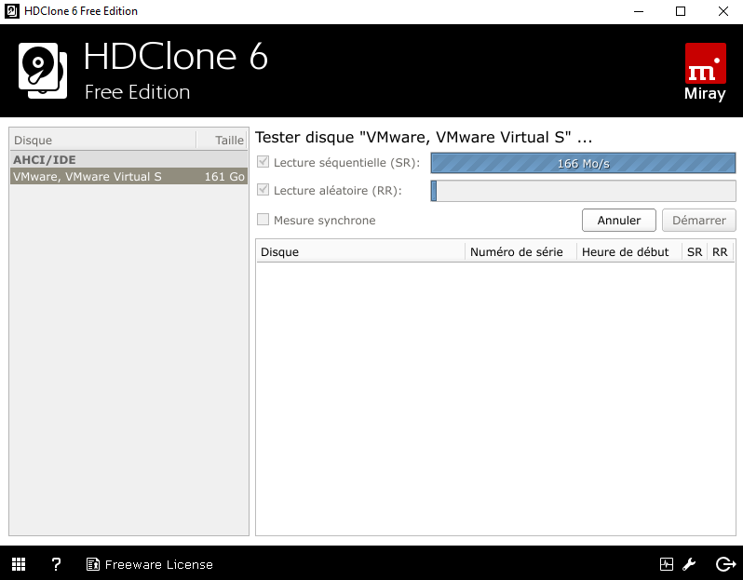Enable the Mesure synchrone checkbox
This screenshot has width=743, height=580.
click(x=263, y=221)
